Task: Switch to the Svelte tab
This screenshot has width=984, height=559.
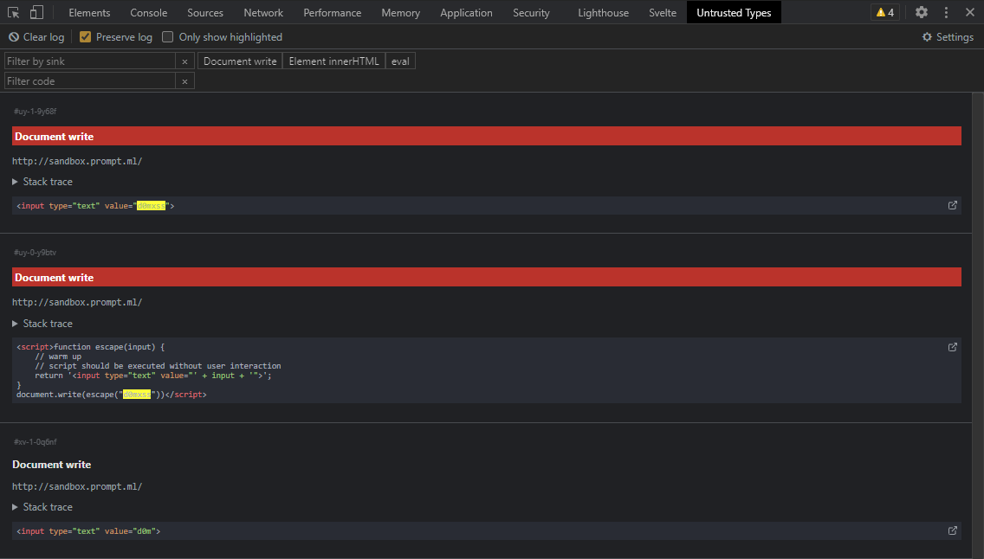Action: pyautogui.click(x=663, y=12)
